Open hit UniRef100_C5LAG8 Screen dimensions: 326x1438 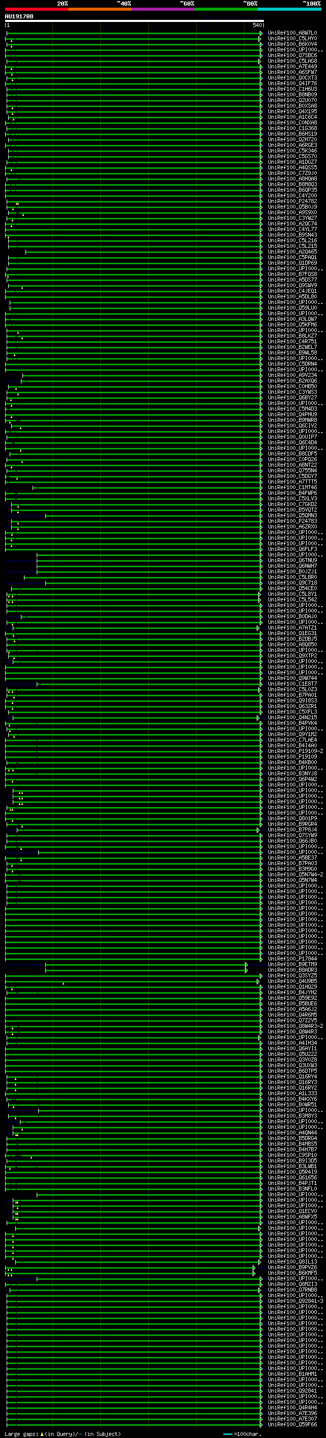click(x=292, y=61)
